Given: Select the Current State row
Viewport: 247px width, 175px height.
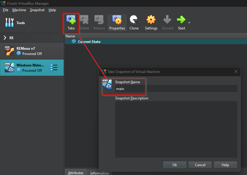Looking at the screenshot, I should 156,42.
